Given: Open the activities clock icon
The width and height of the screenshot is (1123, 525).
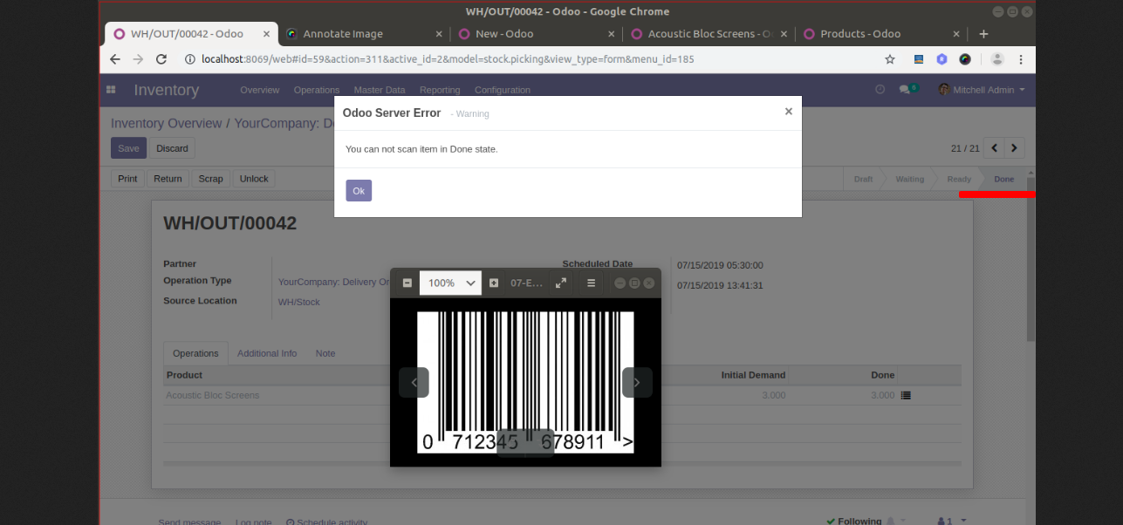Looking at the screenshot, I should (880, 89).
